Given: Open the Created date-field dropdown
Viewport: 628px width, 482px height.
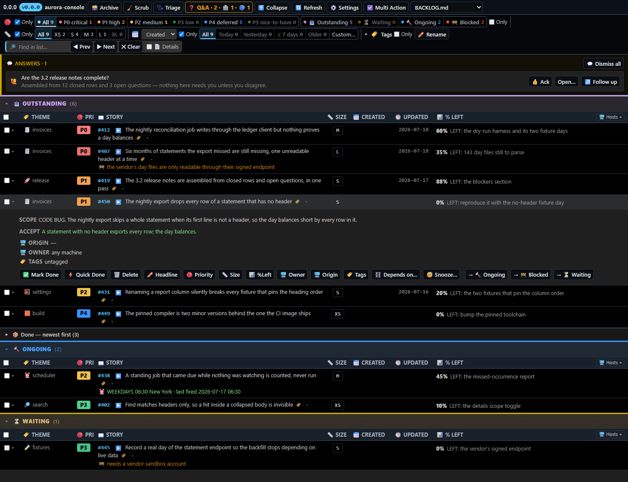Looking at the screenshot, I should pyautogui.click(x=159, y=34).
